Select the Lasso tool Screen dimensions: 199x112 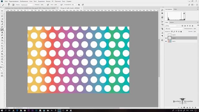[2, 16]
